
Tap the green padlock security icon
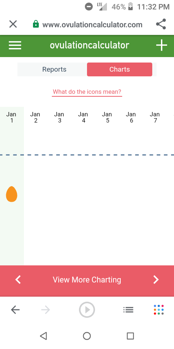click(36, 24)
